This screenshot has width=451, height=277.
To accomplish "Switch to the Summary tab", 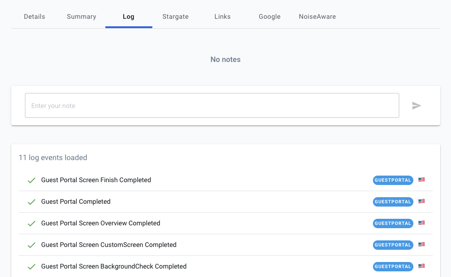I will pyautogui.click(x=81, y=16).
